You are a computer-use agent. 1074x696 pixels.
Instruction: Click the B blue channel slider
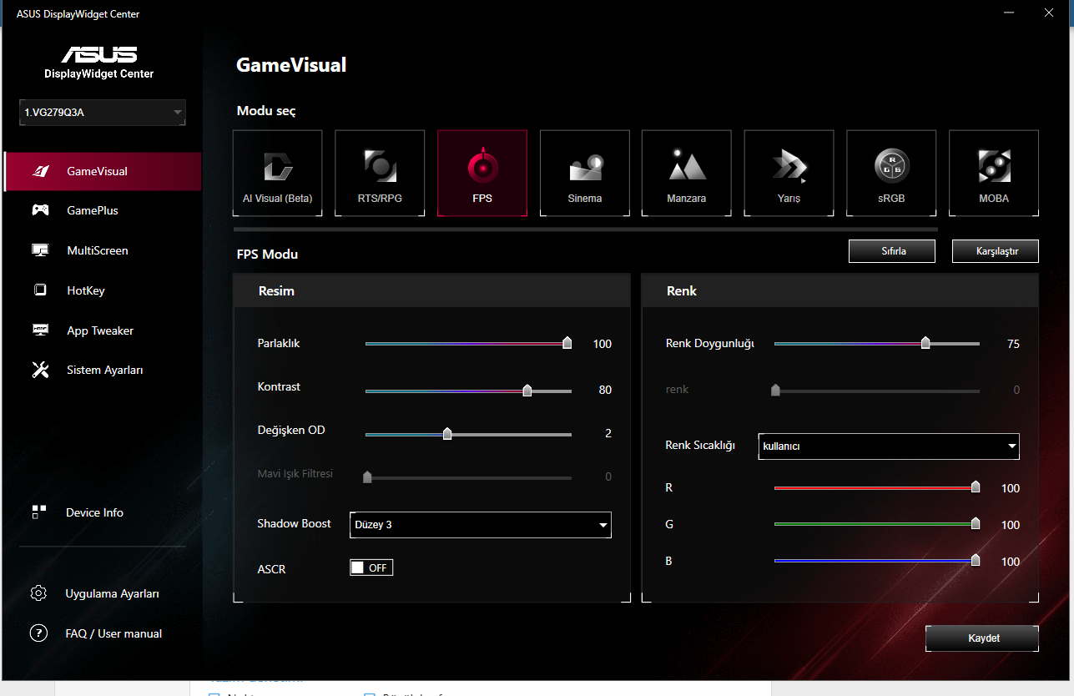pyautogui.click(x=877, y=562)
